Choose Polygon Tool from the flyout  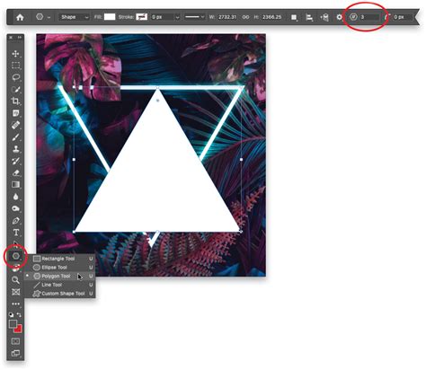pos(60,276)
